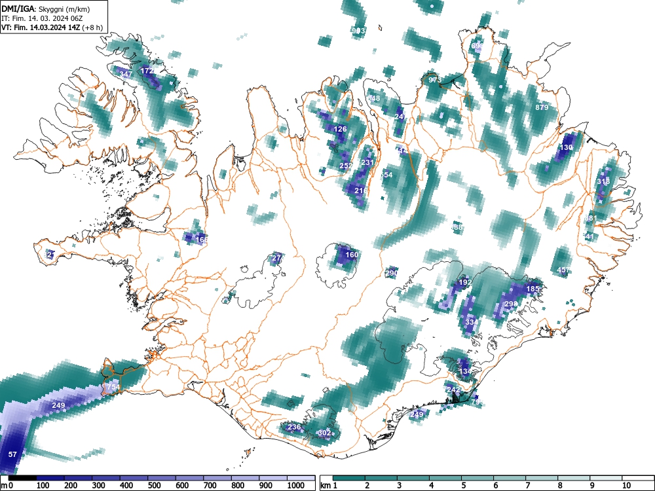Image resolution: width=655 pixels, height=491 pixels.
Task: Click the '1000' label on the metre scale
Action: pos(296,486)
